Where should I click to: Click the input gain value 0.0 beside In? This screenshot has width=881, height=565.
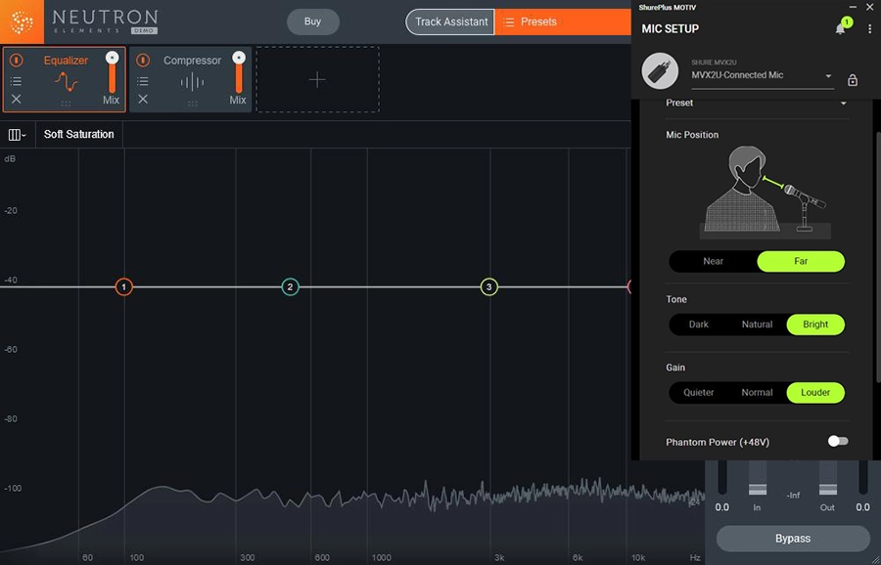(x=722, y=507)
